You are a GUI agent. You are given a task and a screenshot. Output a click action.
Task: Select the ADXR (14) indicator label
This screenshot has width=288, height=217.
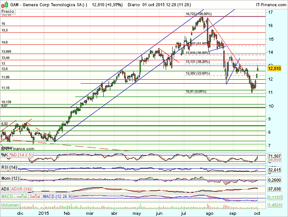pyautogui.click(x=21, y=189)
